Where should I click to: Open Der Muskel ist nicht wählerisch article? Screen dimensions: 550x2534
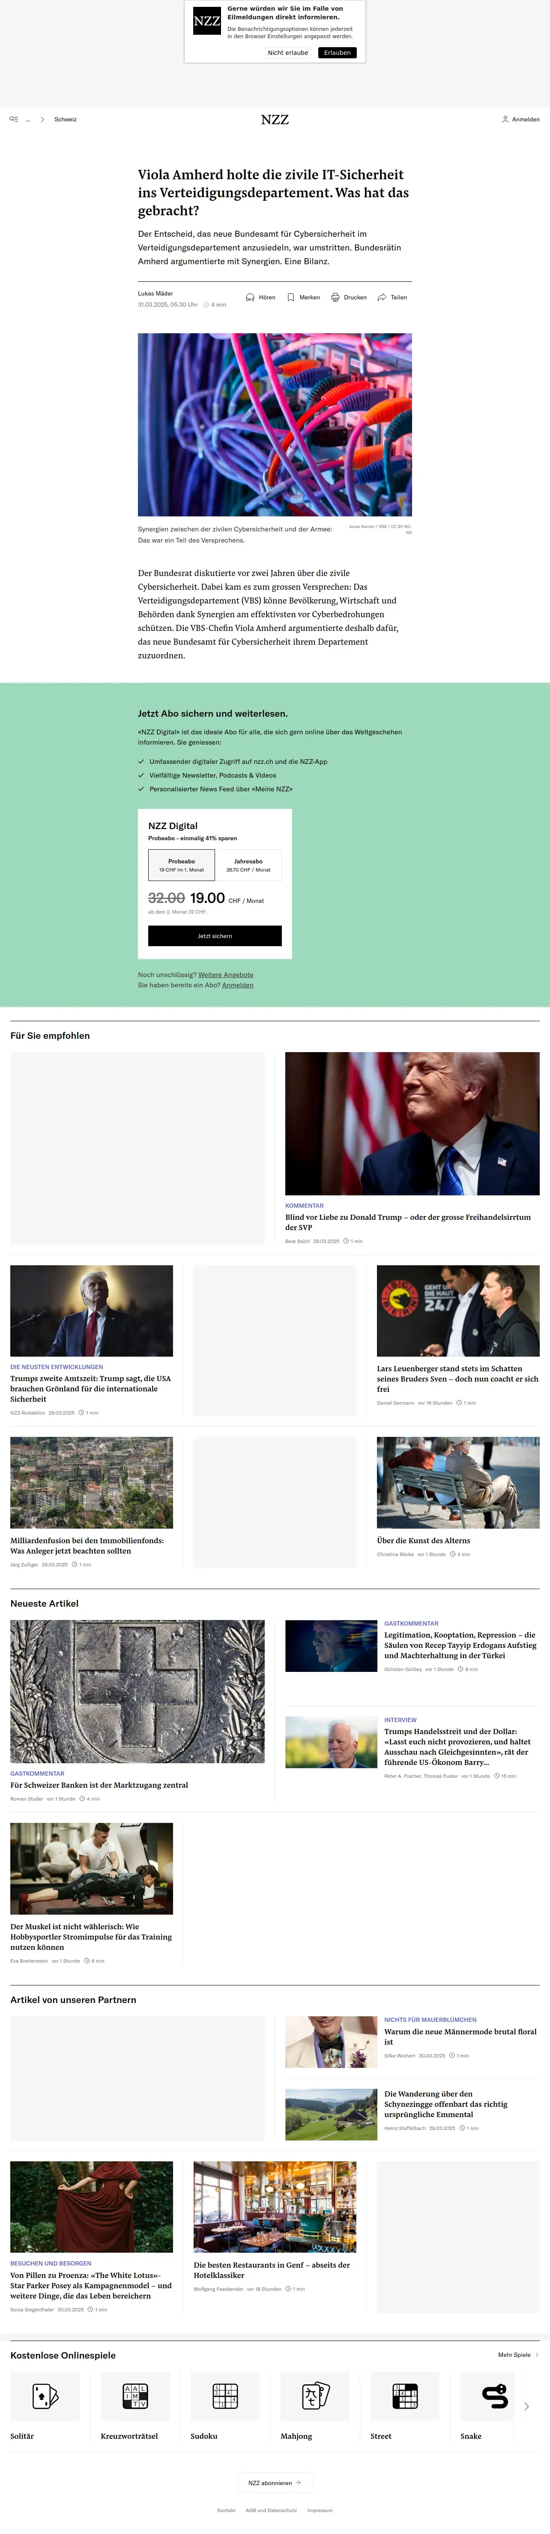pos(91,1937)
